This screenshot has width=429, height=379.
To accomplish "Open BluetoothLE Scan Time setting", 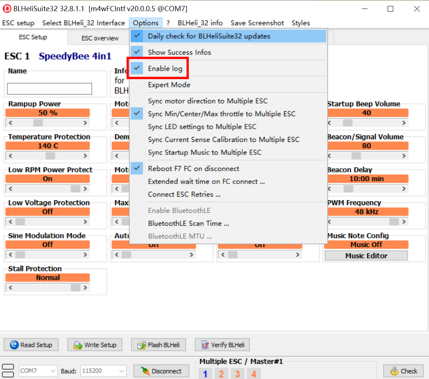I will point(228,223).
